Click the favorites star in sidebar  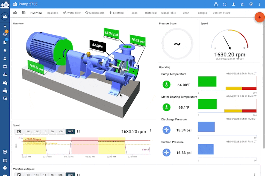(5, 26)
